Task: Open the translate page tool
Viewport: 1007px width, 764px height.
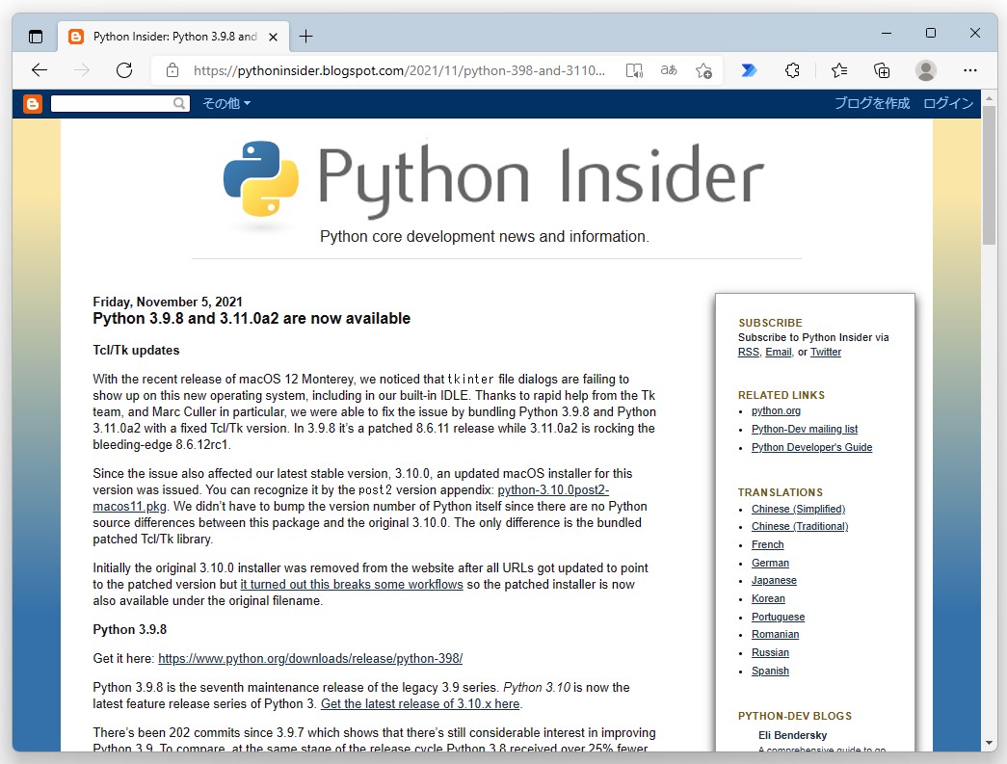Action: coord(668,69)
